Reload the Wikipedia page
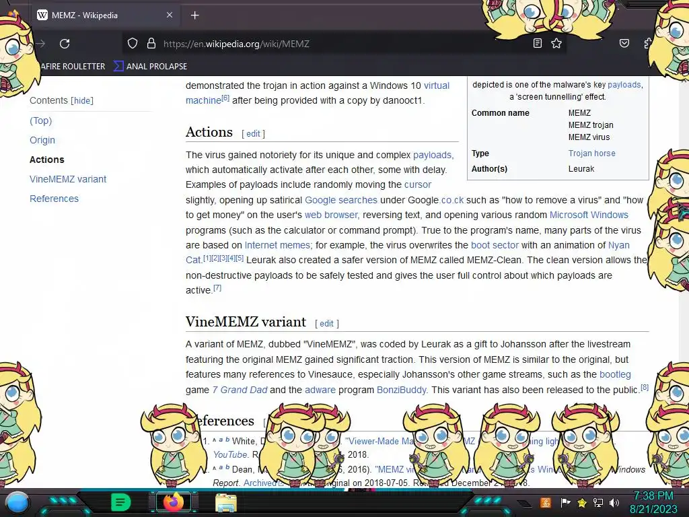This screenshot has height=517, width=689. 65,44
